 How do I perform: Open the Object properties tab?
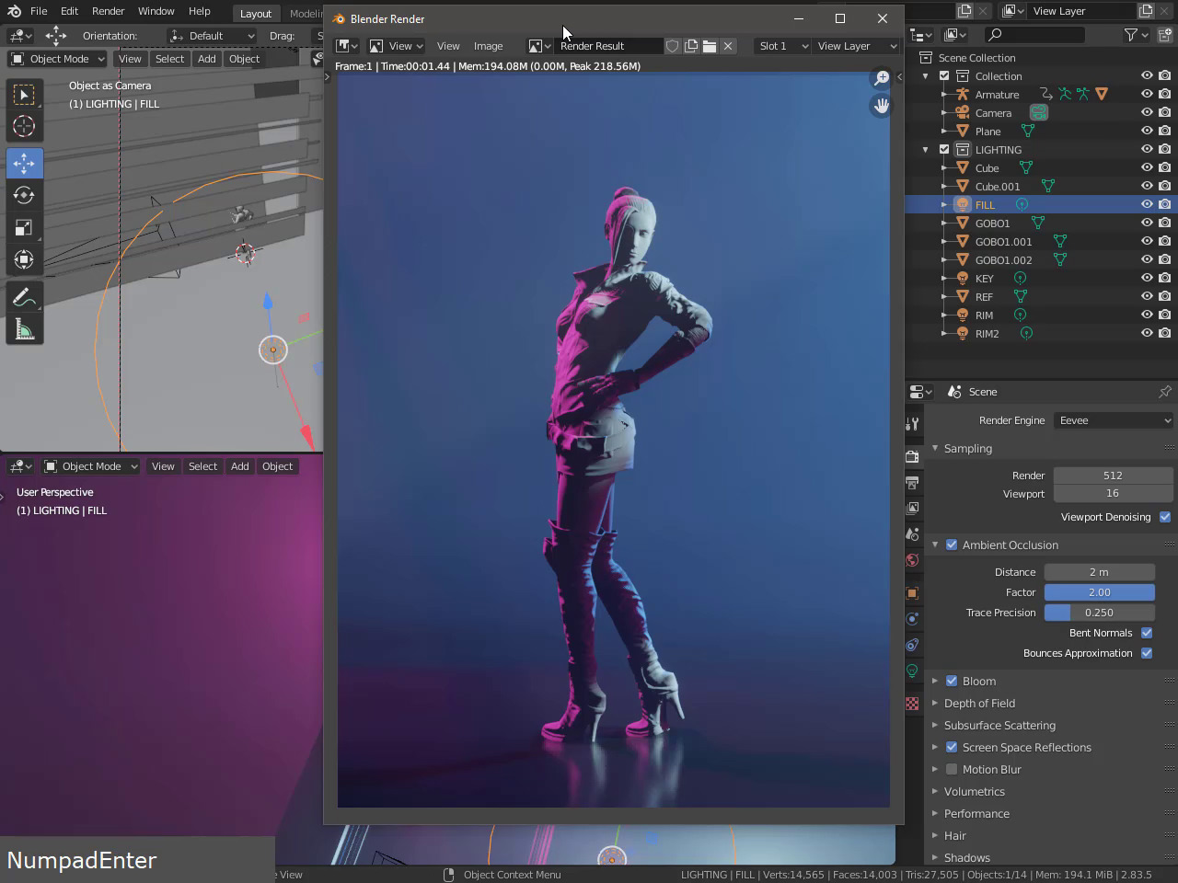point(912,592)
